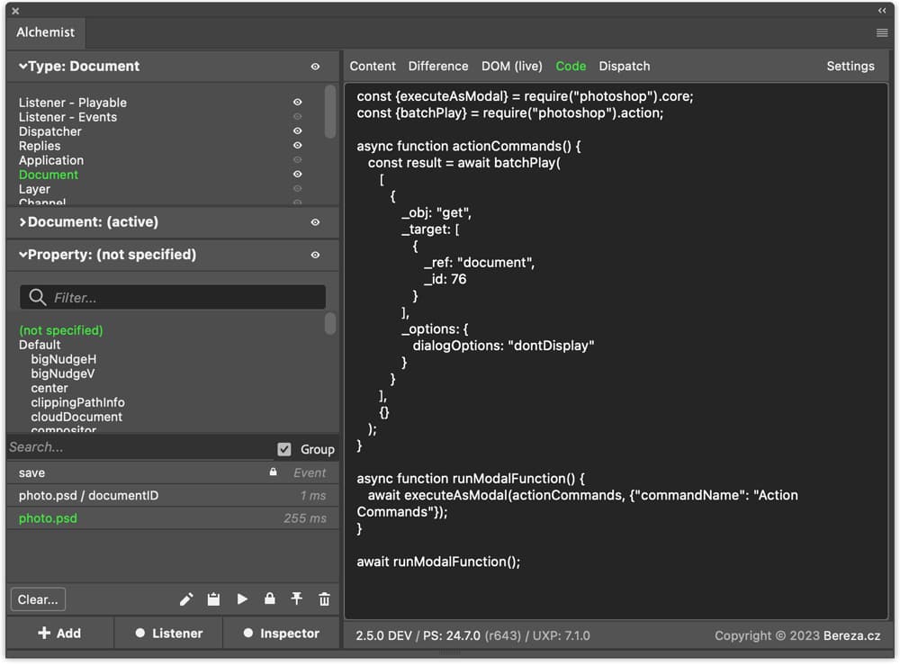900x666 pixels.
Task: Toggle eye icon next to Dispatcher
Action: (297, 131)
